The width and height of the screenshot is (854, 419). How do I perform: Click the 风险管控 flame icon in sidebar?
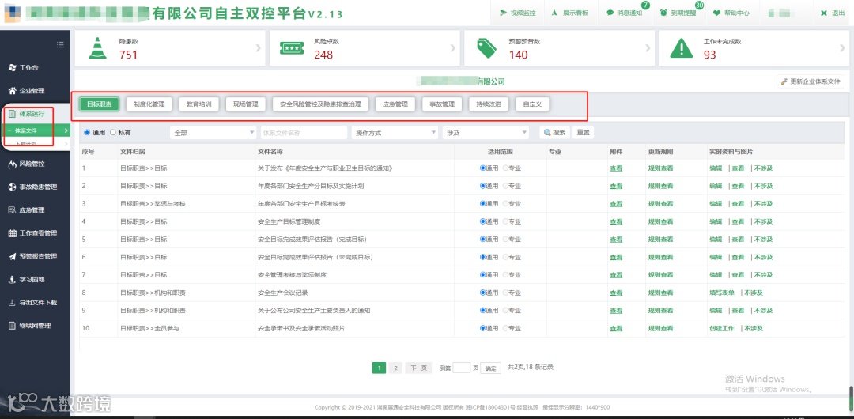point(12,164)
